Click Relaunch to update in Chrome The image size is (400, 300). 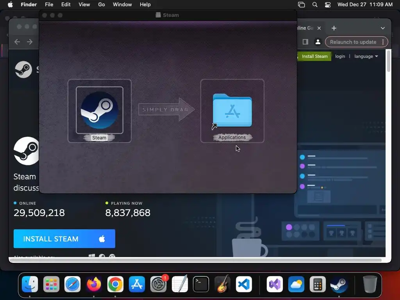coord(353,42)
